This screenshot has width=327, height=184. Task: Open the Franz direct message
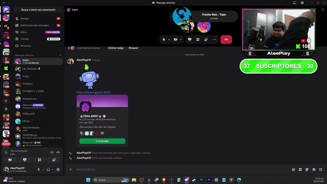click(38, 76)
